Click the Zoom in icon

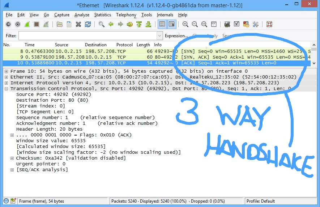tap(185, 24)
